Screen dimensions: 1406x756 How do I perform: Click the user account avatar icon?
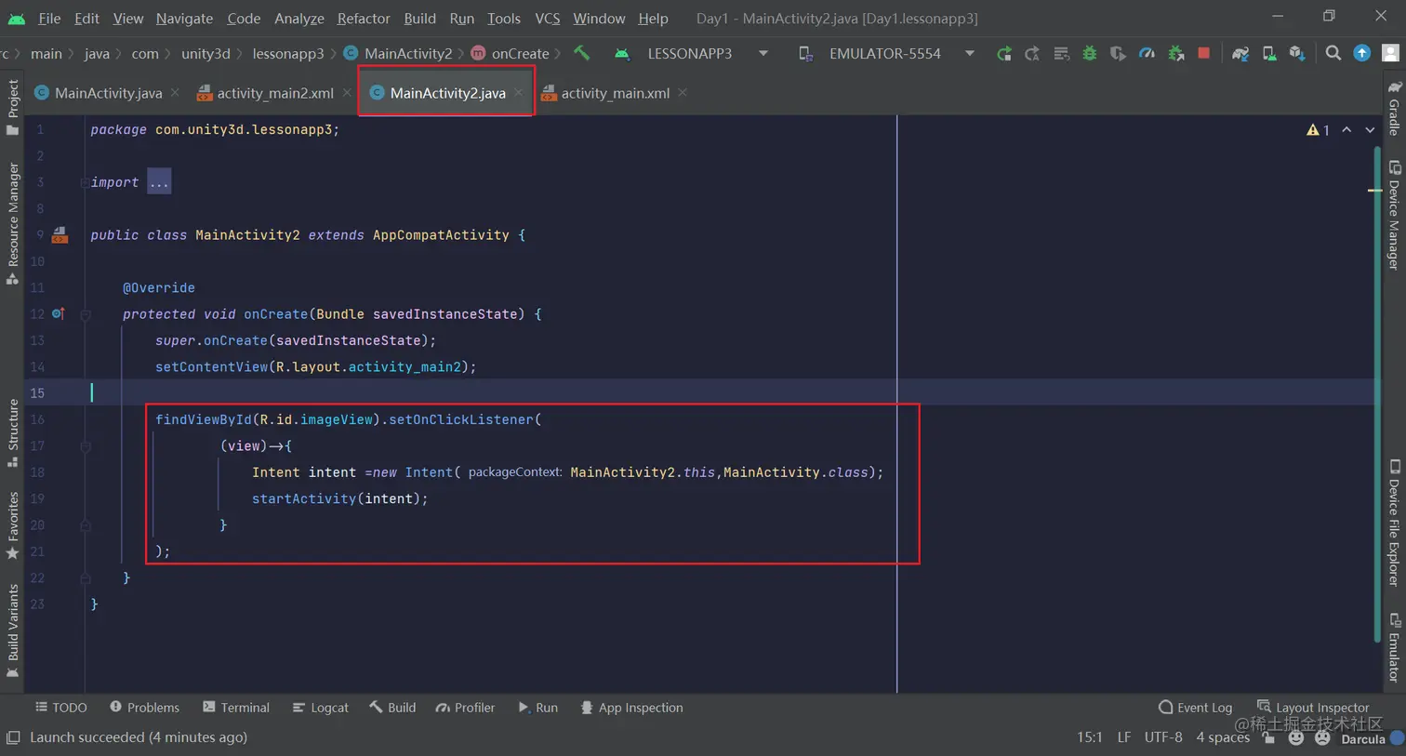point(1390,53)
